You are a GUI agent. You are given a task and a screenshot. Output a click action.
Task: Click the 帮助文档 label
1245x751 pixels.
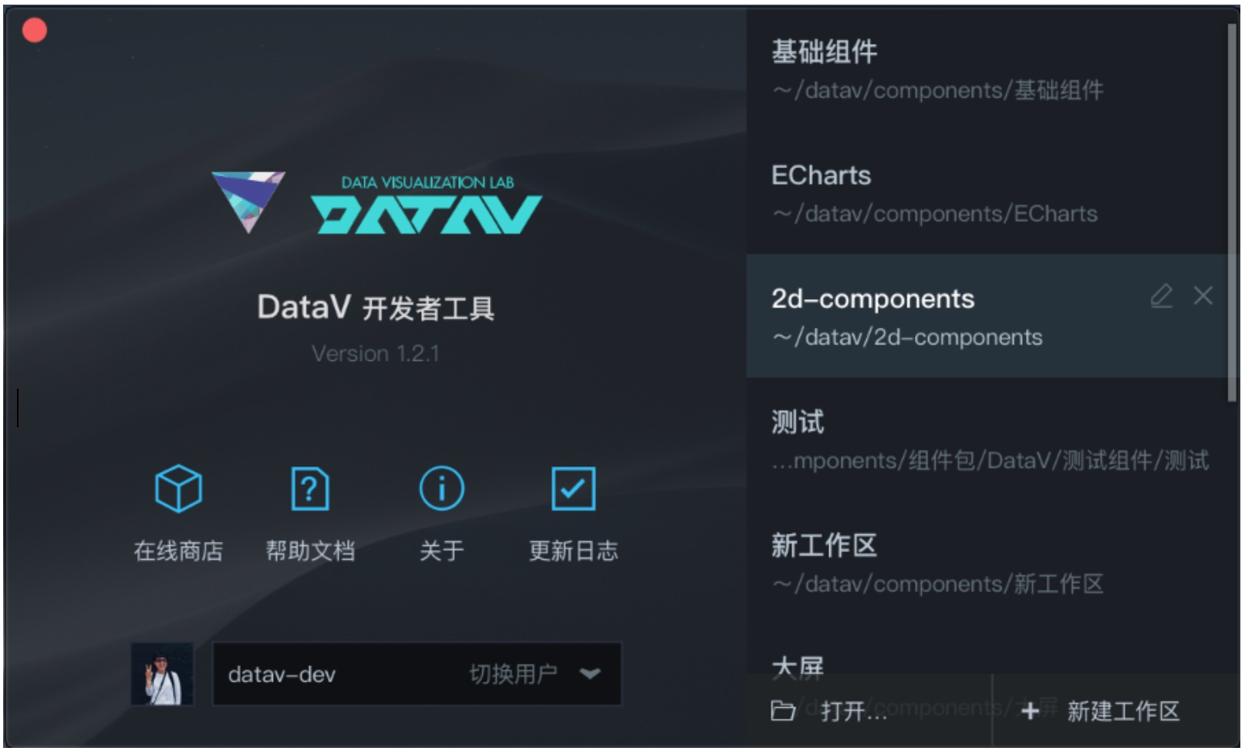click(310, 551)
